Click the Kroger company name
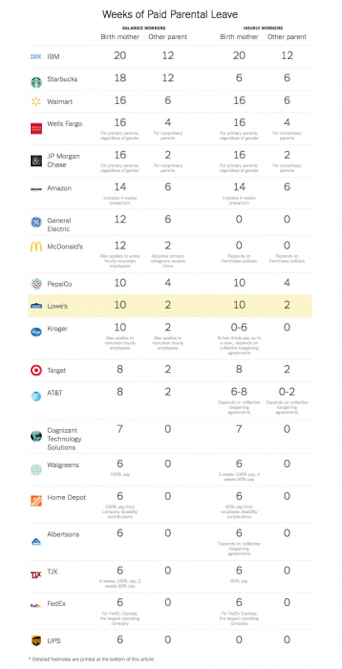 (57, 328)
